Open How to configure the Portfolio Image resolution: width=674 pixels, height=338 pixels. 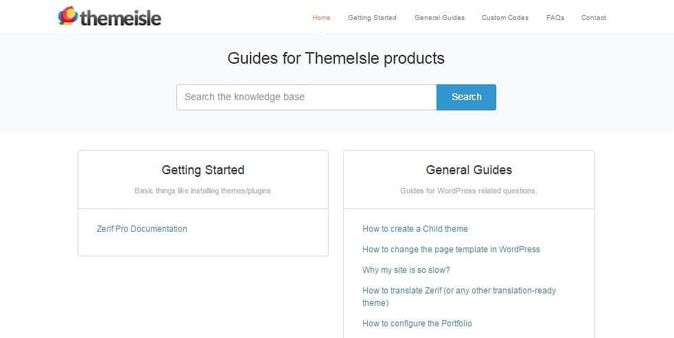[x=417, y=324]
